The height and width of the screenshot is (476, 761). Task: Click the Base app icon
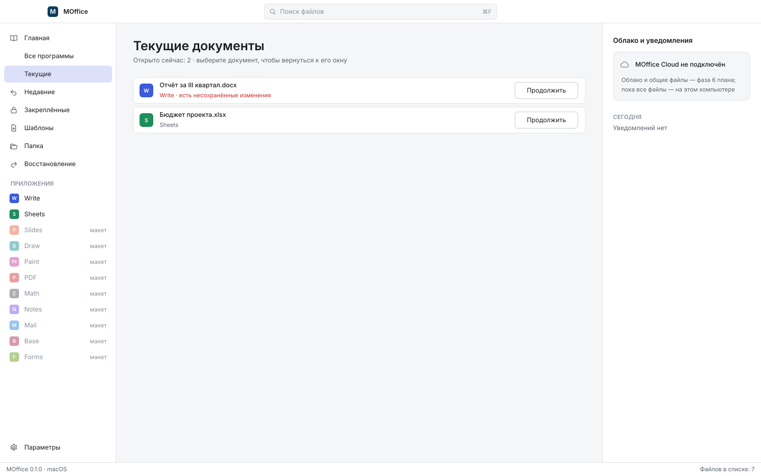pos(14,341)
